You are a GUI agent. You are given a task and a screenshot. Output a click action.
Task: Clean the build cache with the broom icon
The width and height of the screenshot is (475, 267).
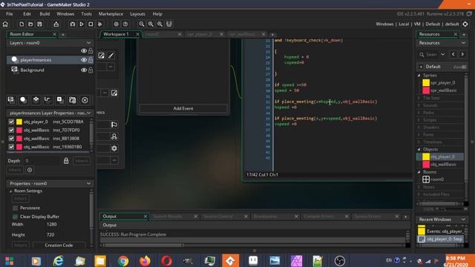(100, 24)
